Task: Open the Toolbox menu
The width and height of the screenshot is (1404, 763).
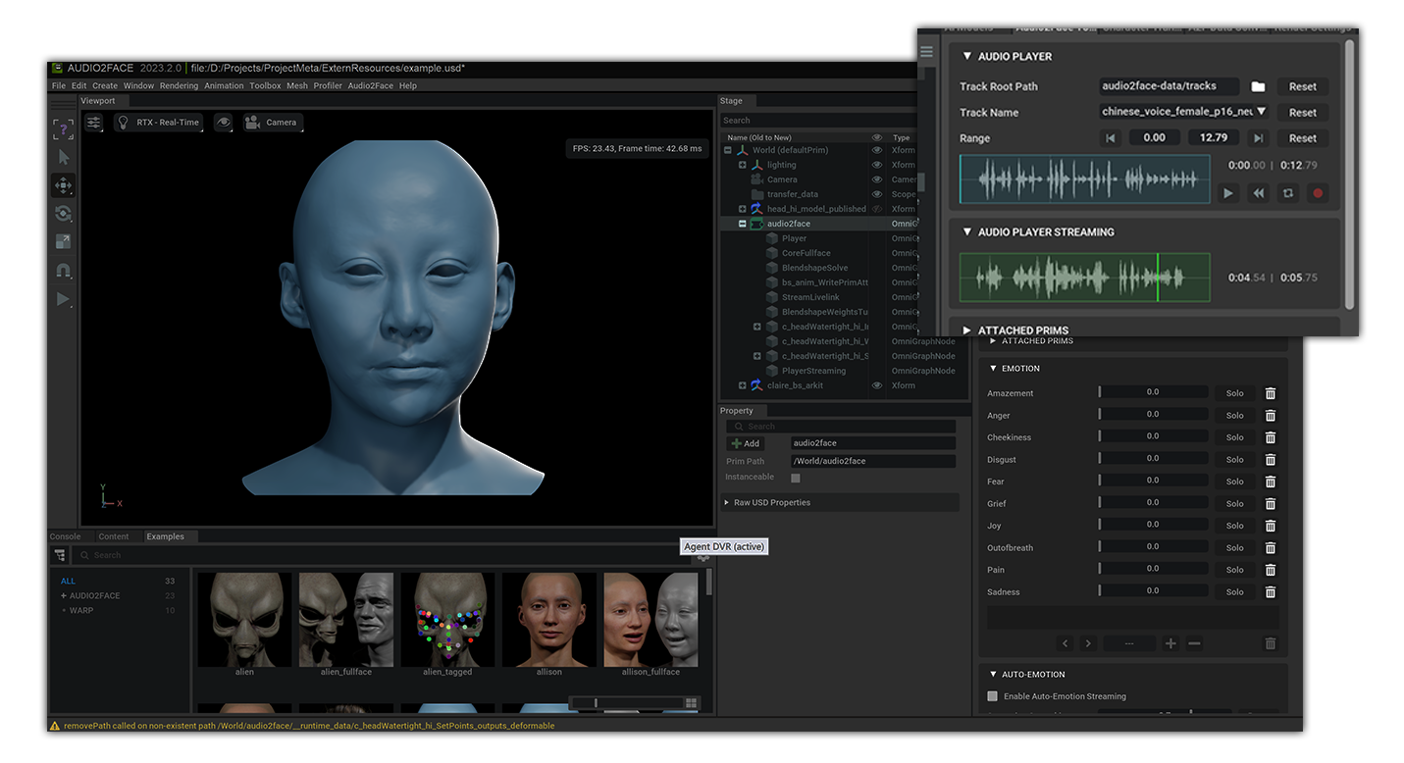Action: [265, 85]
